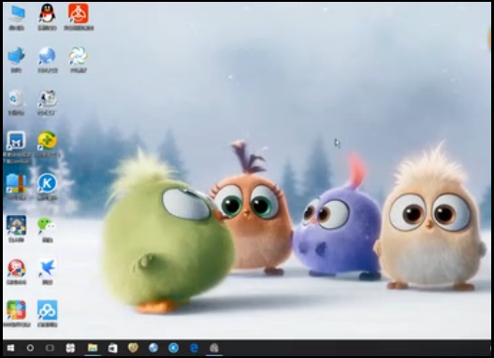Click the gold shield taskbar icon
This screenshot has height=358, width=494.
click(x=133, y=348)
